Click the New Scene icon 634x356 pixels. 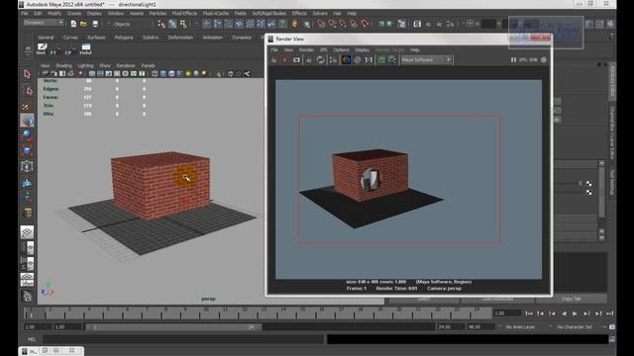pos(73,24)
